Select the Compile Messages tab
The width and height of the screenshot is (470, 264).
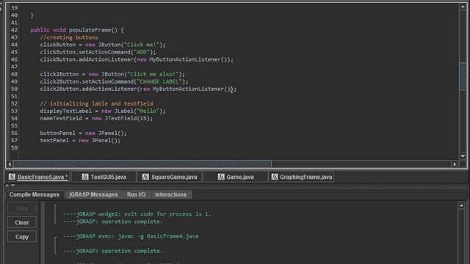[35, 194]
